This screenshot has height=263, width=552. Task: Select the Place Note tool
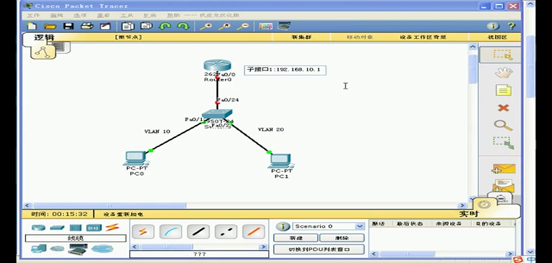503,91
